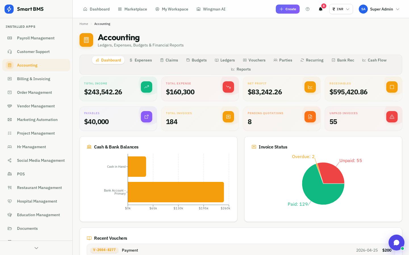The height and width of the screenshot is (255, 409).
Task: Click the Net Profit chart icon
Action: pos(310,87)
